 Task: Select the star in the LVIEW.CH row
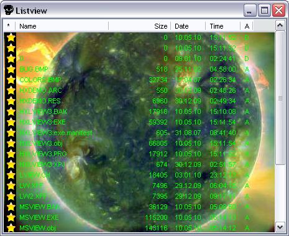click(x=11, y=175)
